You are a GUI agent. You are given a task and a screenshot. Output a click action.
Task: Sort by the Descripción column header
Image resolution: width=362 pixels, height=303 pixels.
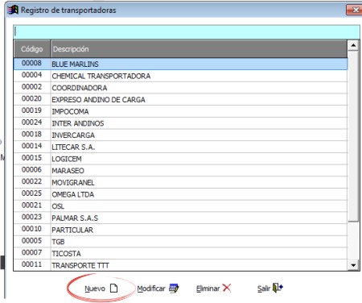pos(199,49)
